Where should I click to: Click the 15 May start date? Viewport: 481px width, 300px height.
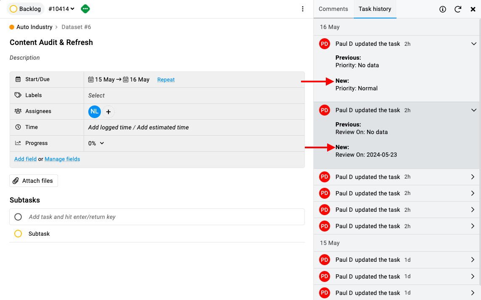(x=105, y=80)
